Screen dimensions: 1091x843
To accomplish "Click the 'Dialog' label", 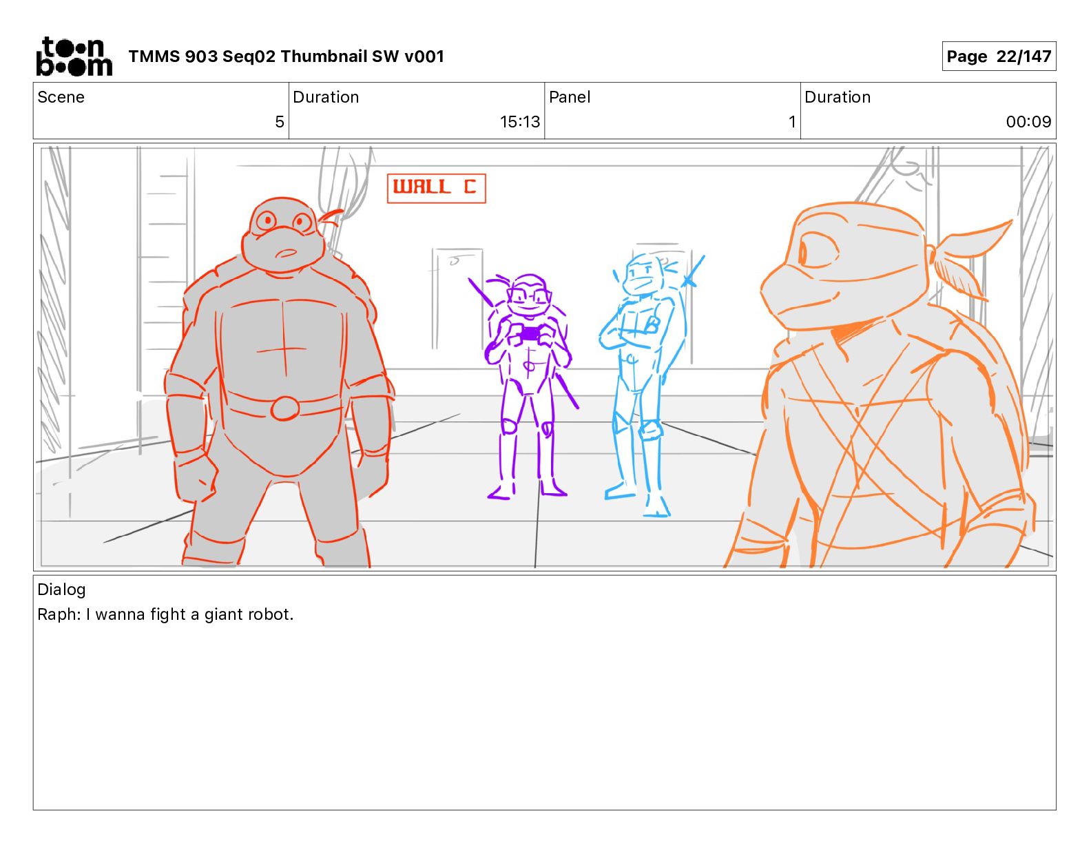I will [61, 590].
